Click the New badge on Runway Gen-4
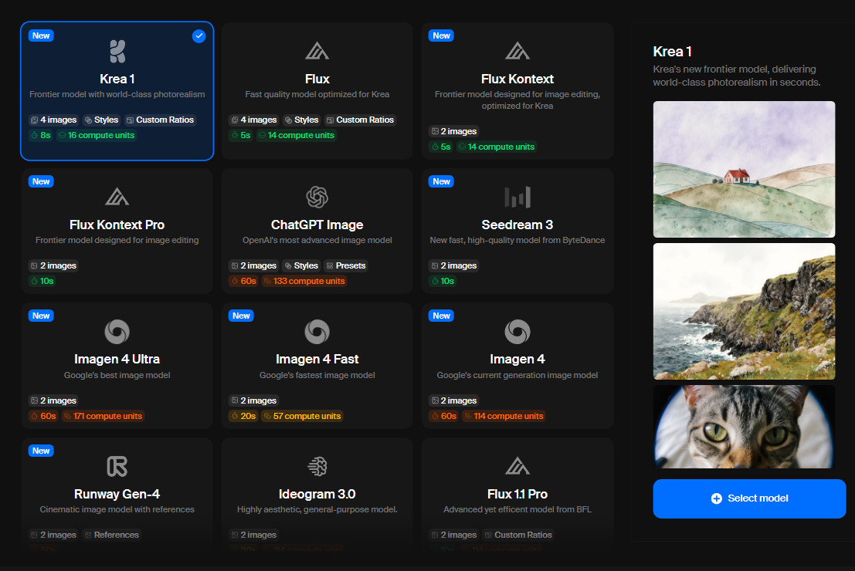The width and height of the screenshot is (855, 571). [x=41, y=451]
